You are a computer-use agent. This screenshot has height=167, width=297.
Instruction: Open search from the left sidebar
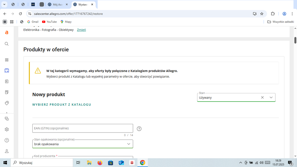coord(7,44)
